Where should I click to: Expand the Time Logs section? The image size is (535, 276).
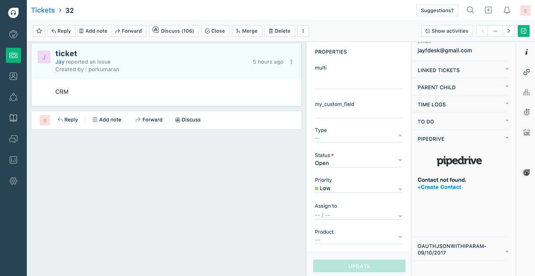click(462, 104)
